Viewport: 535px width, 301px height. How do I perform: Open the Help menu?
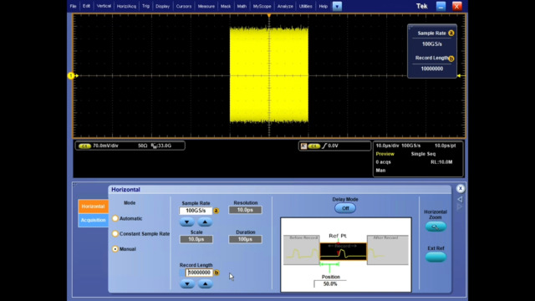[x=324, y=6]
